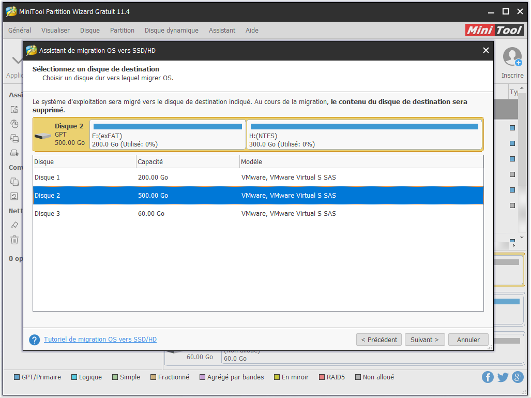The image size is (531, 398).
Task: Click the Disque column header
Action: (84, 161)
